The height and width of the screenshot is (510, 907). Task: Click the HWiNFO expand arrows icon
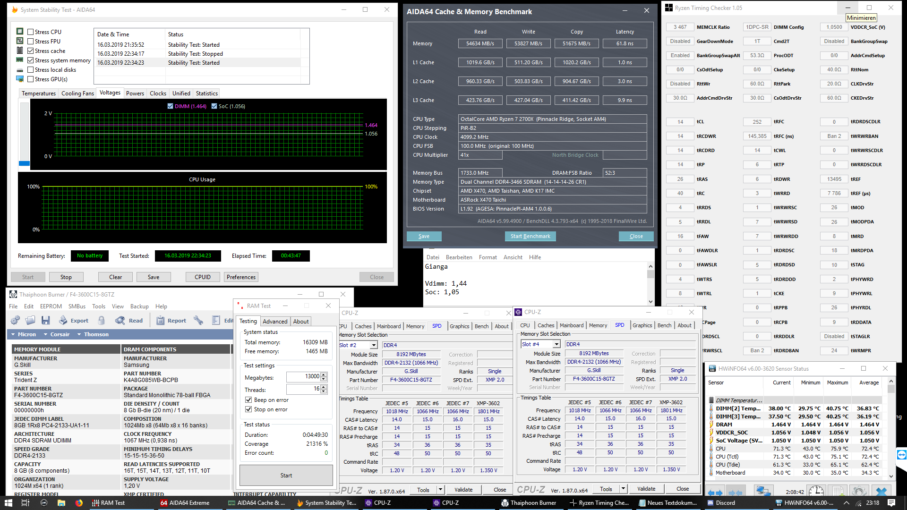[x=715, y=493]
